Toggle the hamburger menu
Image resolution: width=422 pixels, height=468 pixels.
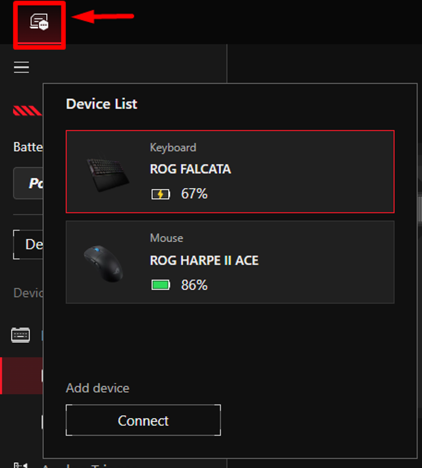coord(22,67)
